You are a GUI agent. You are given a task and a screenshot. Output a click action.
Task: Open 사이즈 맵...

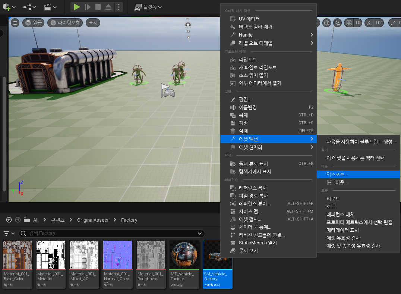pyautogui.click(x=269, y=212)
